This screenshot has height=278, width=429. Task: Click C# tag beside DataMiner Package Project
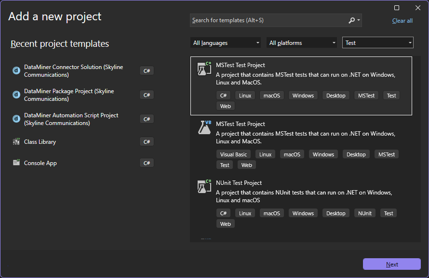click(147, 95)
